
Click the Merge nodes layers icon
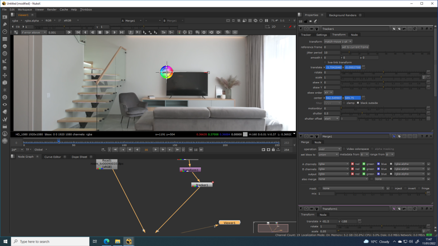5,67
